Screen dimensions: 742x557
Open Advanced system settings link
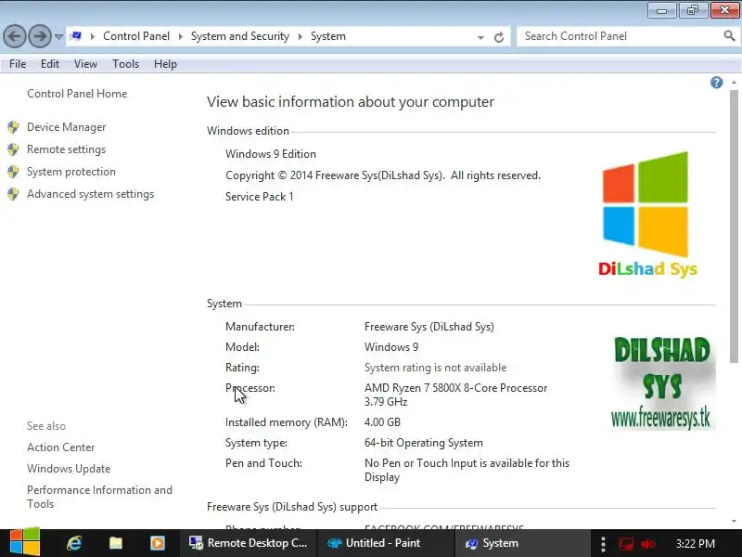[x=90, y=194]
